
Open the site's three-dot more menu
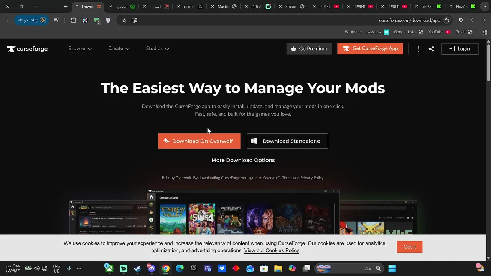click(419, 49)
